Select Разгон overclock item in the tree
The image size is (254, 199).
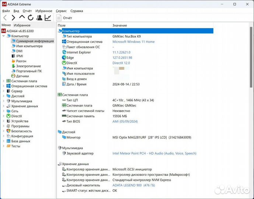(21, 61)
